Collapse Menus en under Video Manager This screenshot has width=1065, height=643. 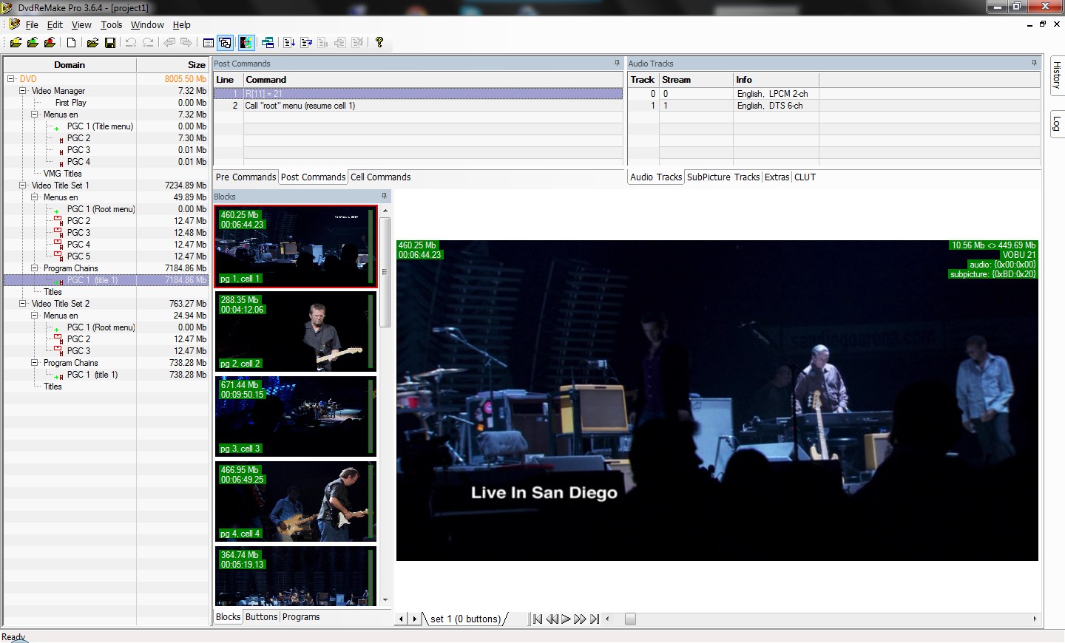tap(34, 115)
